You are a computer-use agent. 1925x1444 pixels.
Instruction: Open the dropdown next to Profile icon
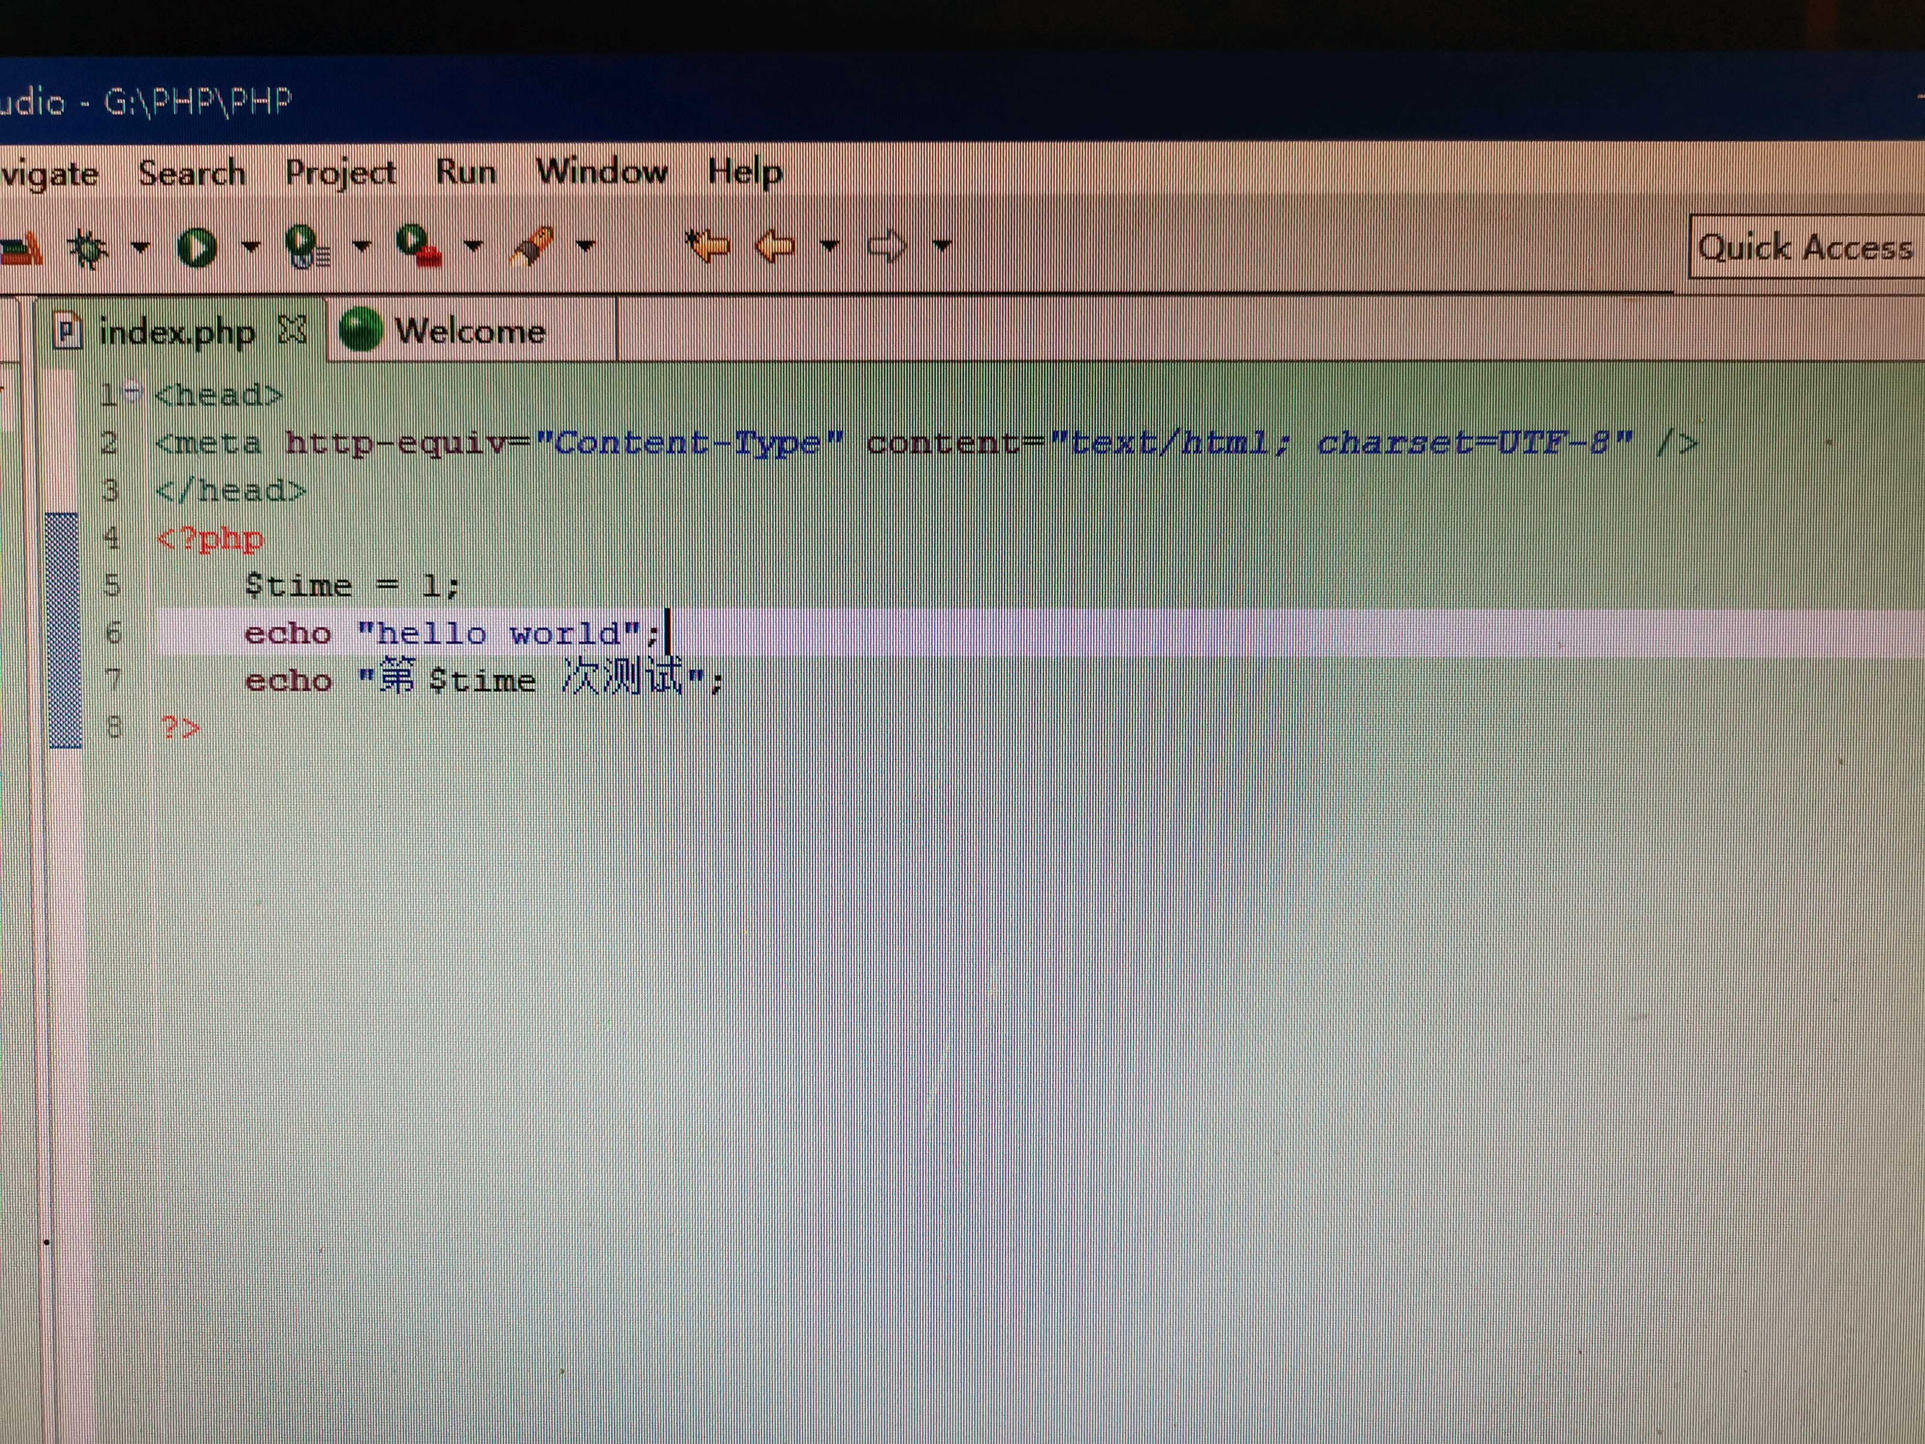362,246
